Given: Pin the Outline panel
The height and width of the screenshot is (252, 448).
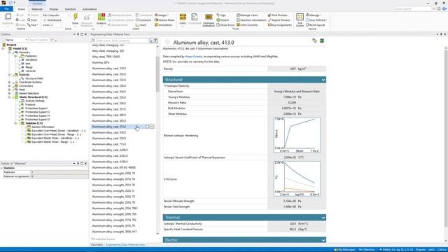Looking at the screenshot, I should coord(78,34).
